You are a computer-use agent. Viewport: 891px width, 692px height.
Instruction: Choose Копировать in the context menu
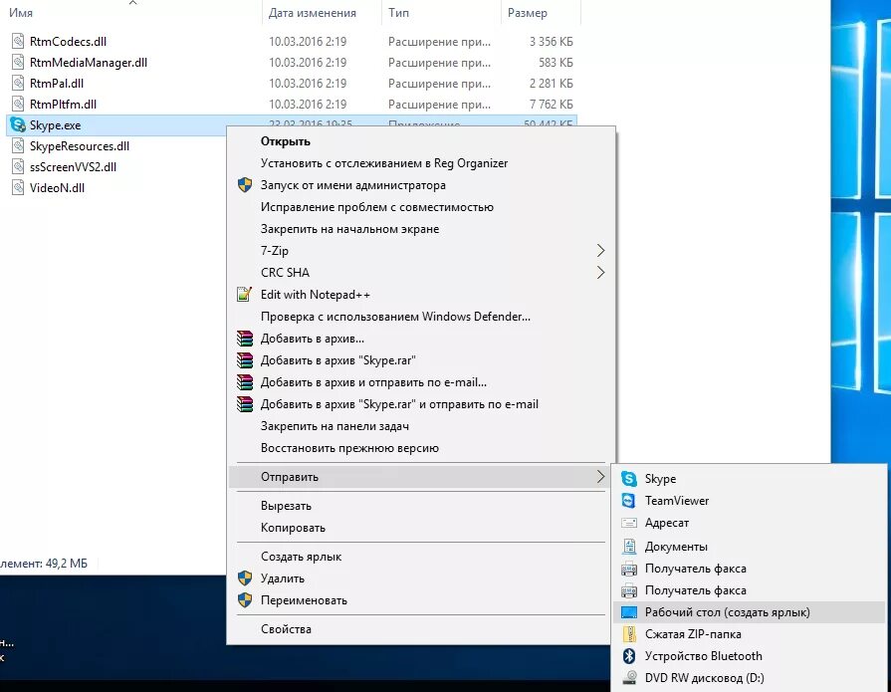pyautogui.click(x=421, y=528)
